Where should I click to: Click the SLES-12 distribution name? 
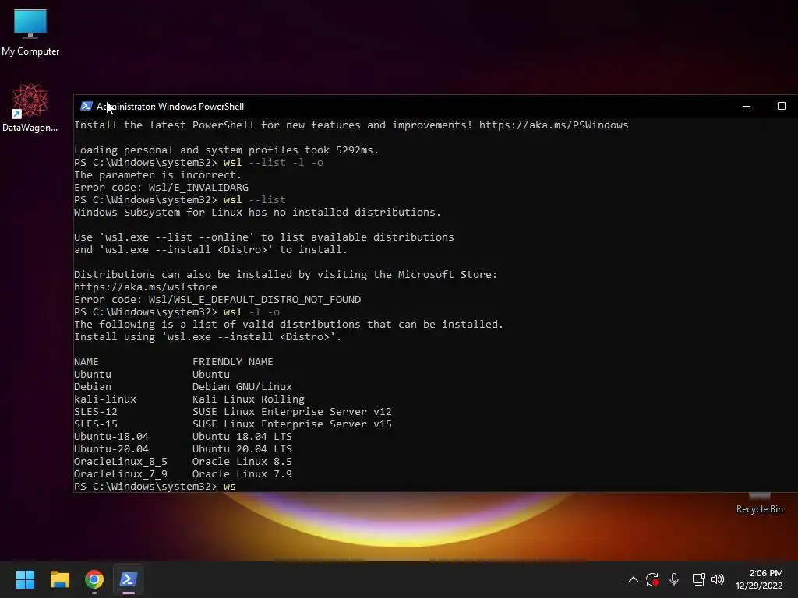click(96, 412)
